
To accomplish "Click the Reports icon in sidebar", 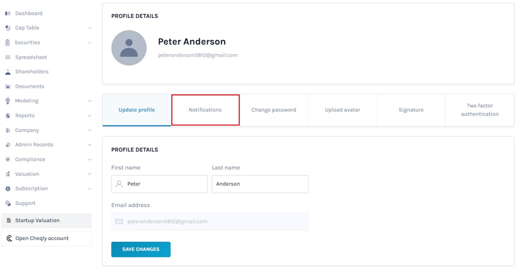I will 8,116.
